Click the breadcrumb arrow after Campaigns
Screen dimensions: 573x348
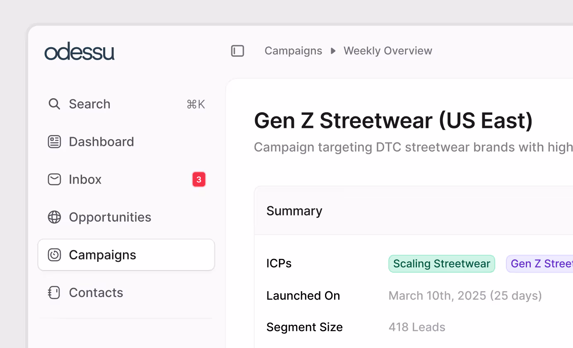tap(333, 51)
